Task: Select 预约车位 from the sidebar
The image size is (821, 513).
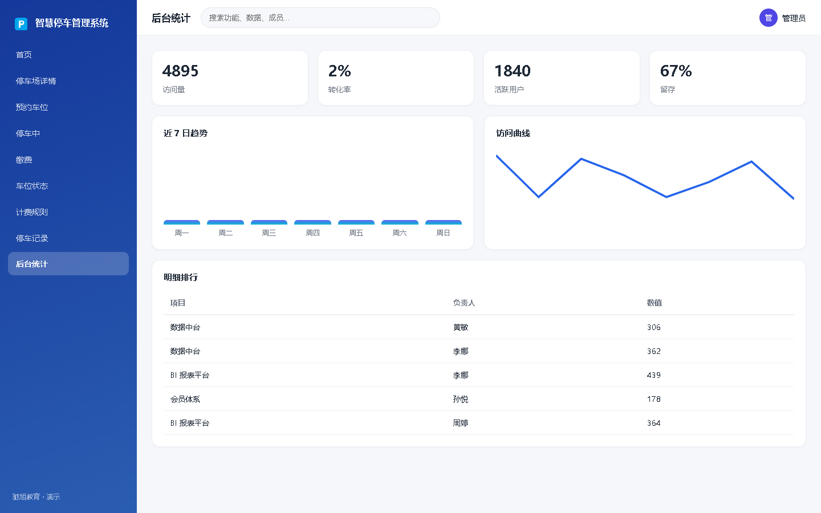Action: pyautogui.click(x=68, y=107)
